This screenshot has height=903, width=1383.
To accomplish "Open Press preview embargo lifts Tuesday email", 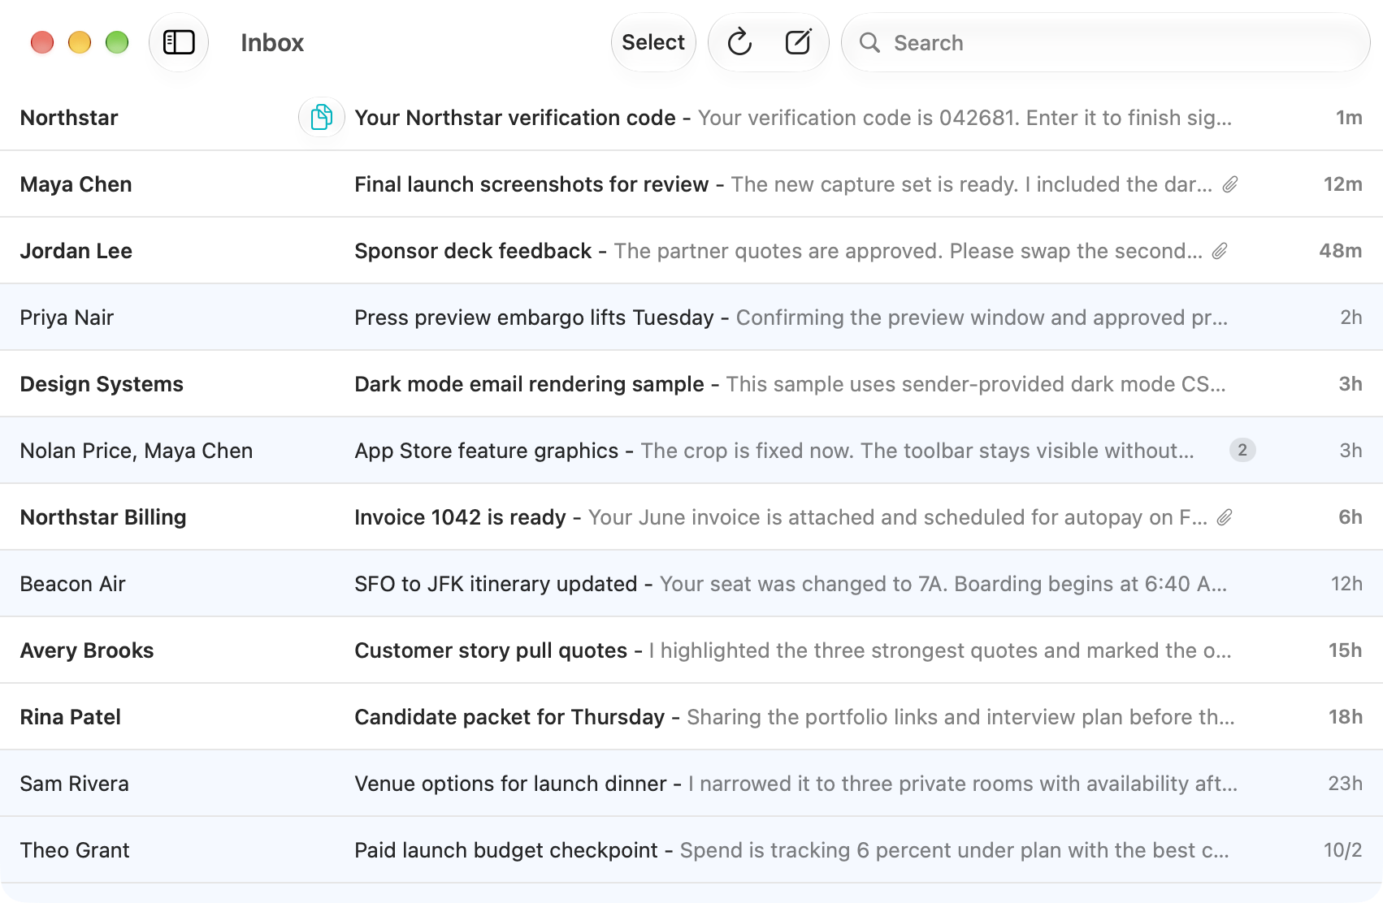I will [x=691, y=318].
